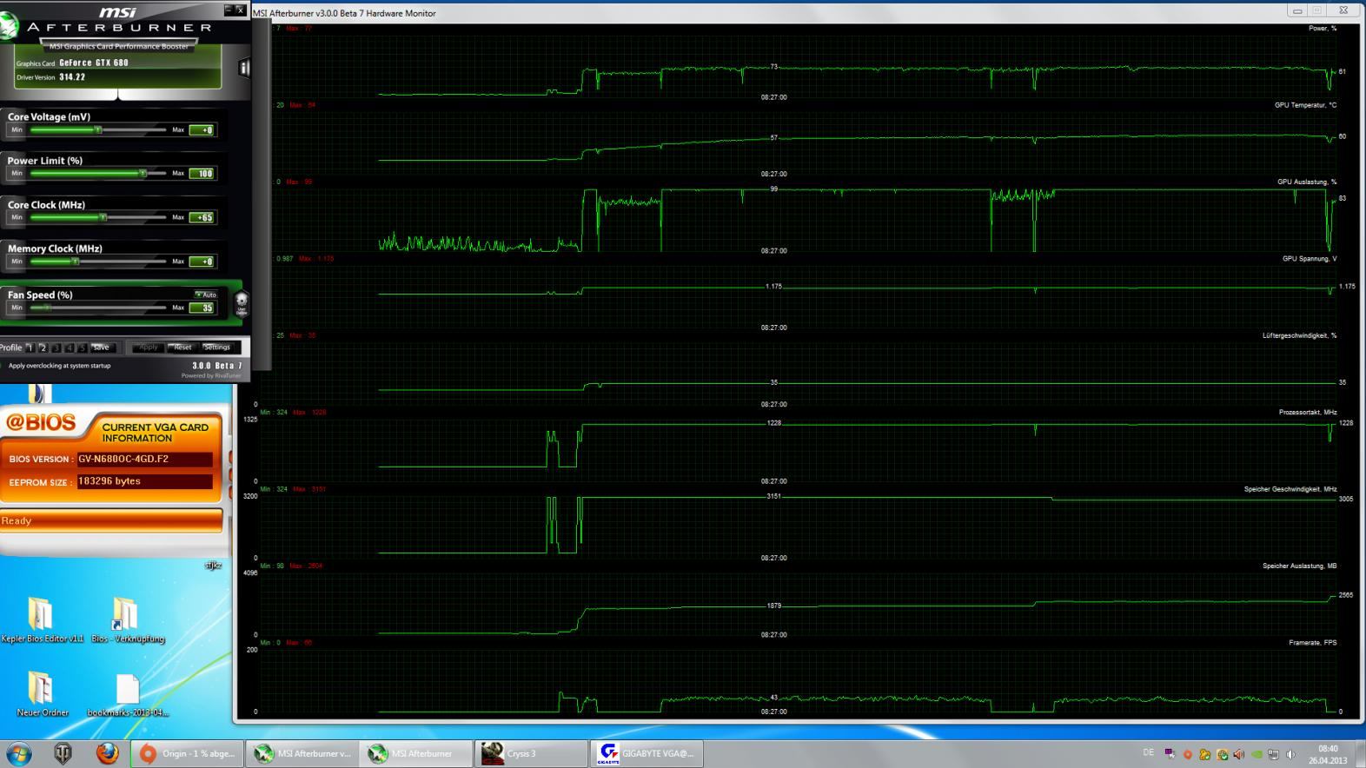Screen dimensions: 1366x768
Task: Click the green NVIDIA tray icon
Action: [1257, 754]
